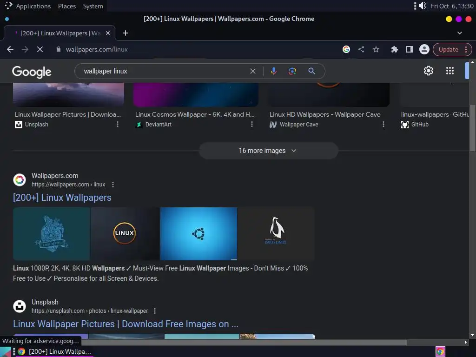Click the Google icon in address bar
Screen dimensions: 476x357
[346, 49]
